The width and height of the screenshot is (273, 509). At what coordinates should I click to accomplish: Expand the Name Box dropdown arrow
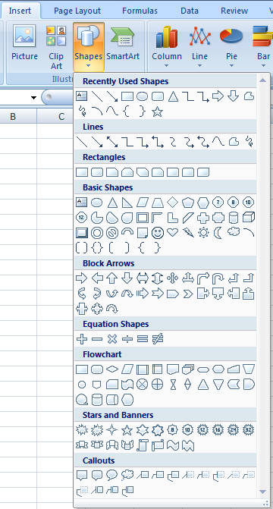34,98
